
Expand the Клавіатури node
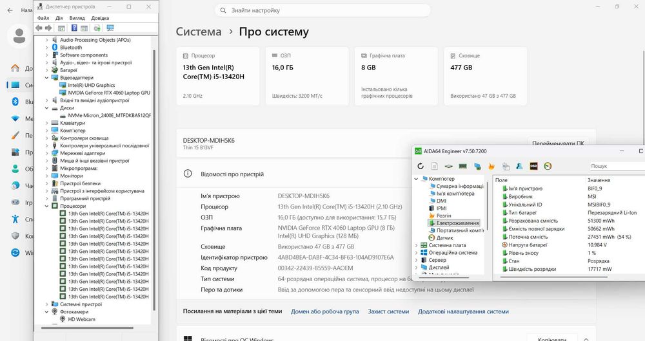coord(46,123)
